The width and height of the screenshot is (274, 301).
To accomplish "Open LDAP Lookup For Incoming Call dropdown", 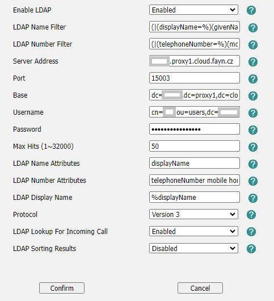I will point(193,231).
